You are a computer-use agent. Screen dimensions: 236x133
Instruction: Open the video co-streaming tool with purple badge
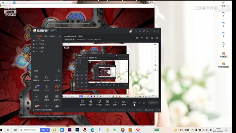pyautogui.click(x=36, y=88)
